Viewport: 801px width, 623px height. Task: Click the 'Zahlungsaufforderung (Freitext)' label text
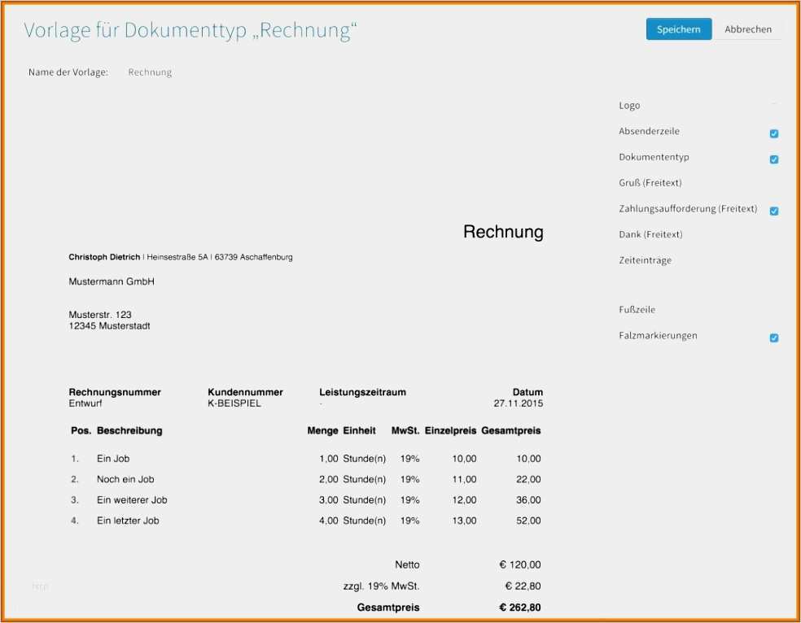pyautogui.click(x=688, y=209)
